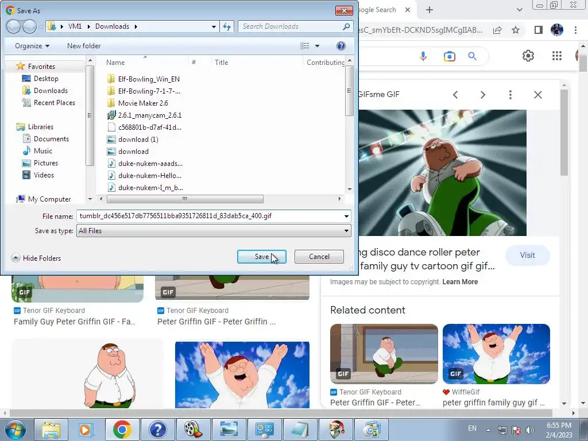The height and width of the screenshot is (441, 588).
Task: Show previous image in preview panel
Action: pos(455,95)
